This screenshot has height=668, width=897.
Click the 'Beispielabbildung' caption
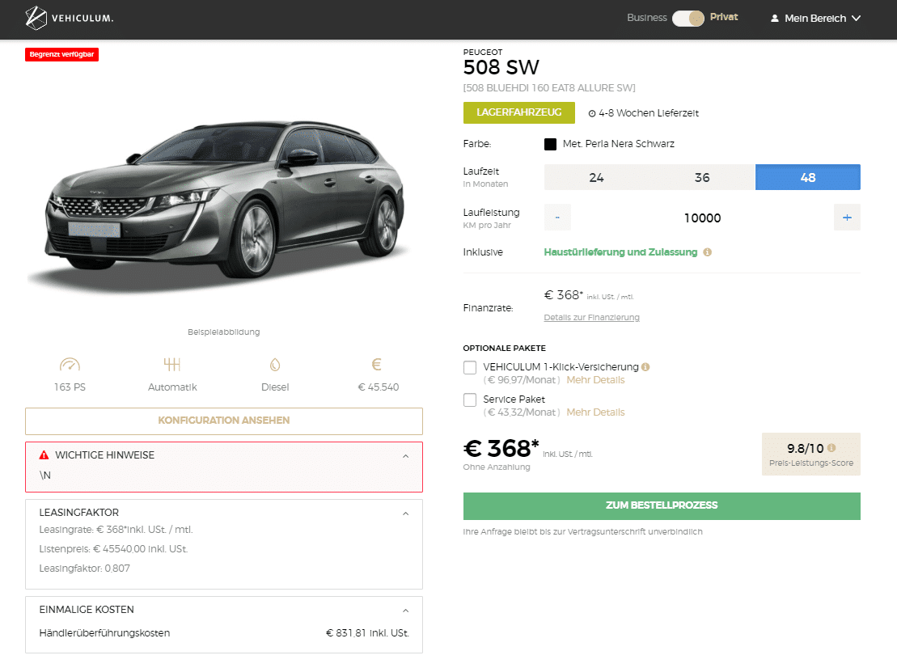[x=224, y=332]
